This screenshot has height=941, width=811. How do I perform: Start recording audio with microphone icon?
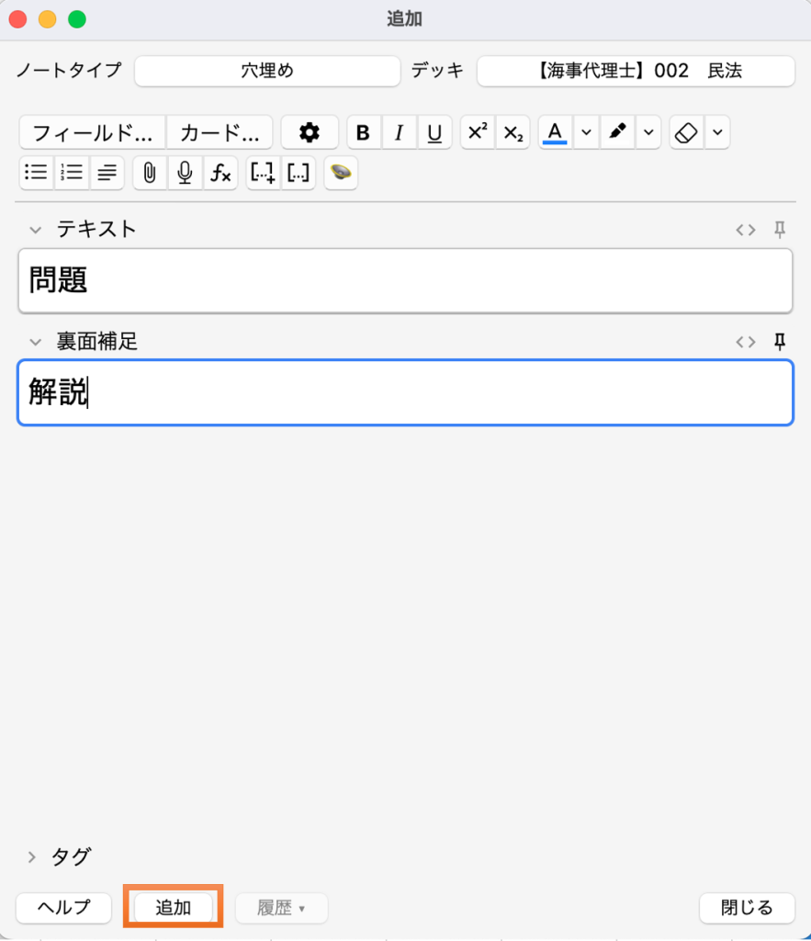pyautogui.click(x=185, y=173)
